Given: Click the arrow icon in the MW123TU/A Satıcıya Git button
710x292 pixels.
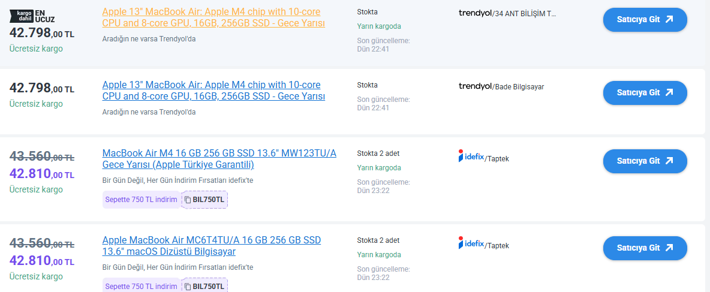Looking at the screenshot, I should (669, 161).
